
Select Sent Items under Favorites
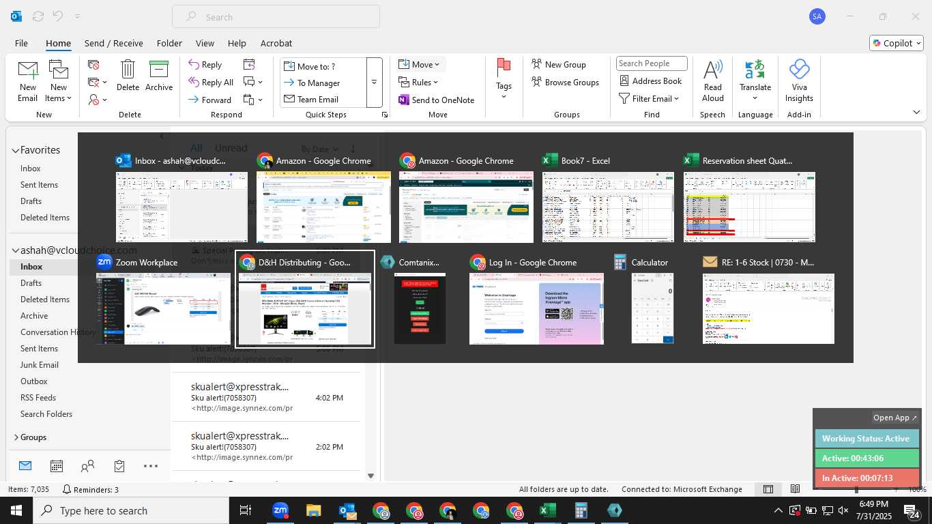39,185
